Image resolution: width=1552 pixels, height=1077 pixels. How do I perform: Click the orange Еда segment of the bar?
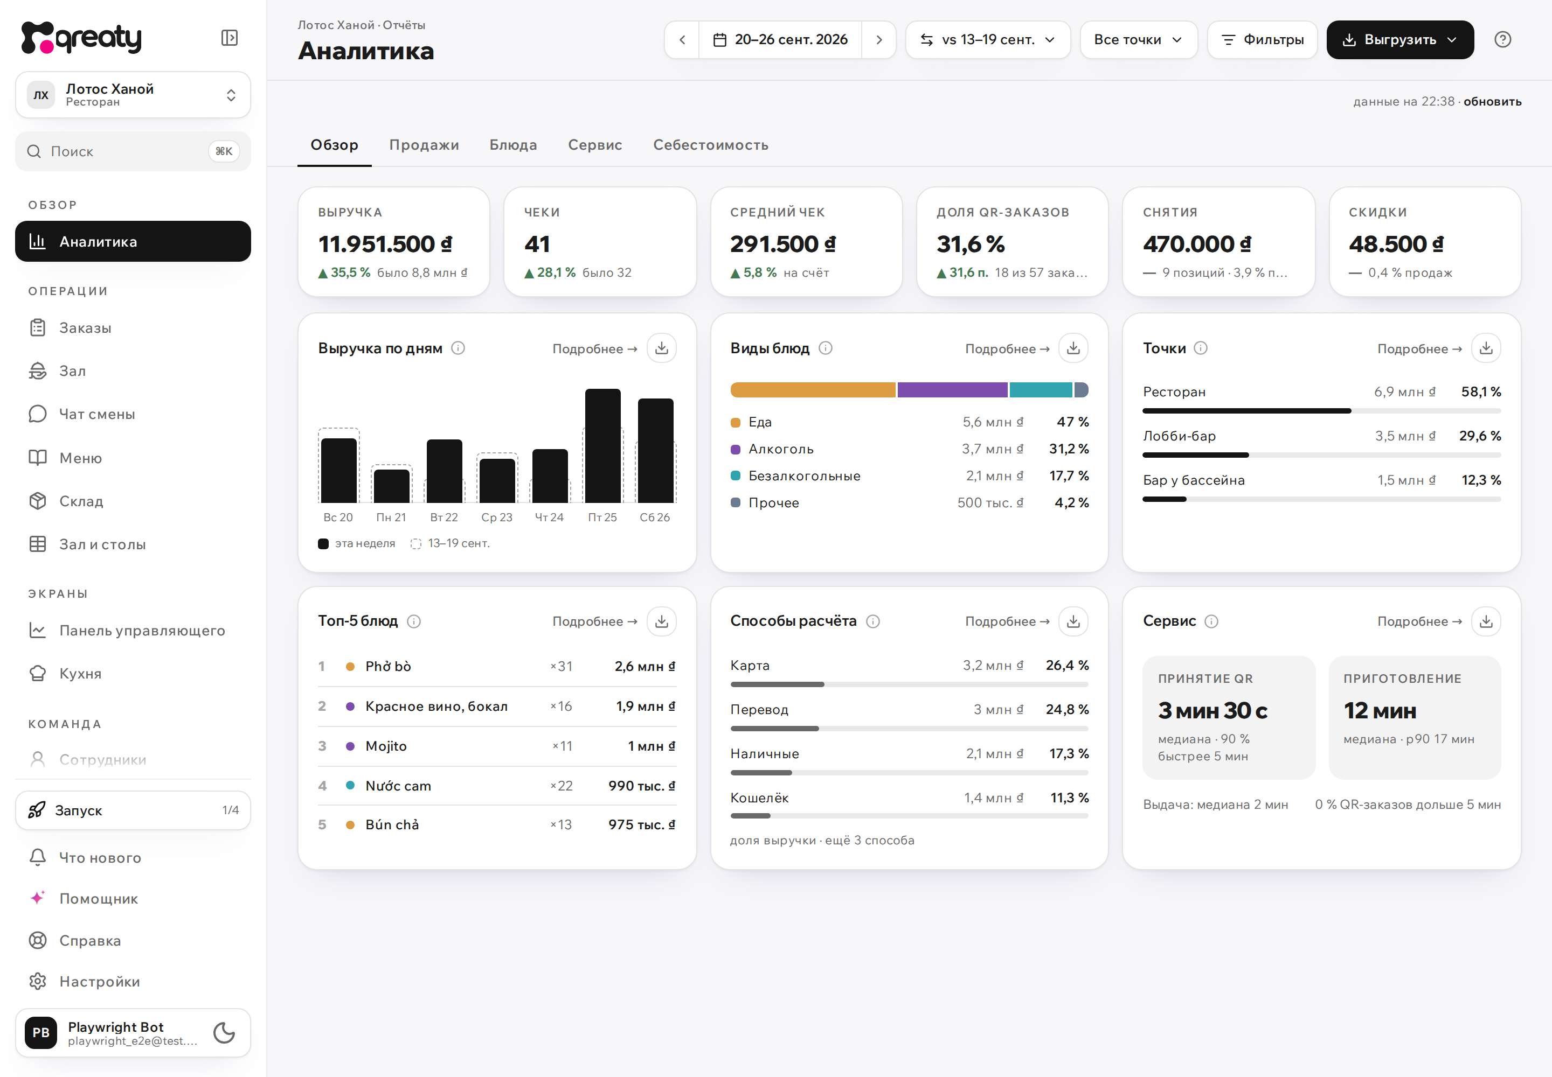813,390
